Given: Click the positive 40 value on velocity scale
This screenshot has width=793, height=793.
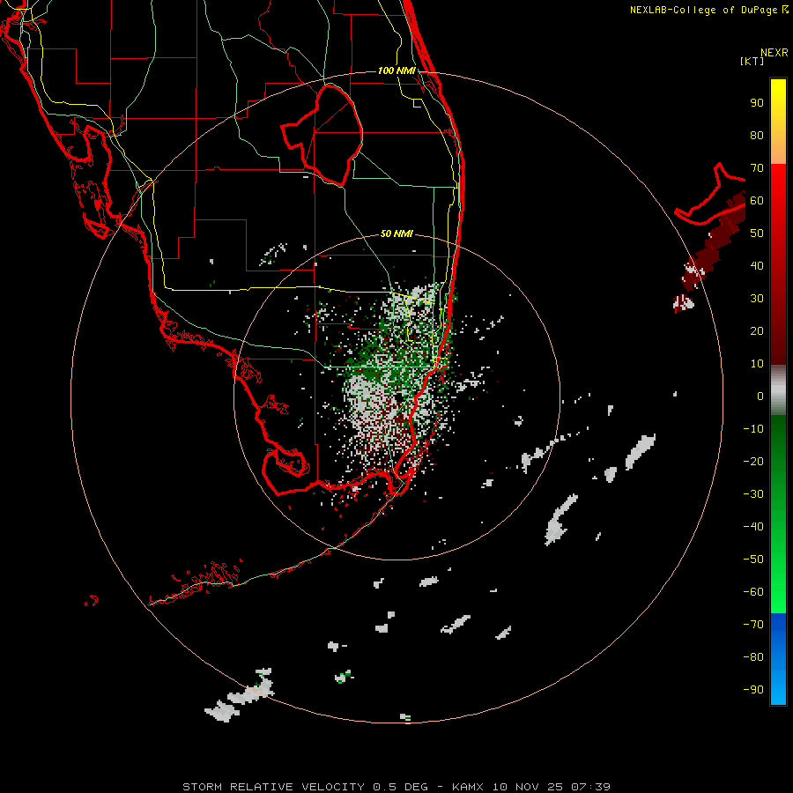Looking at the screenshot, I should 757,266.
